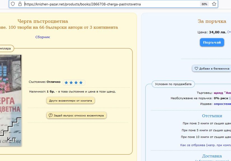Viewport: 231px width, 161px height.
Task: Click the 80% zoom level badge
Action: 204,4
